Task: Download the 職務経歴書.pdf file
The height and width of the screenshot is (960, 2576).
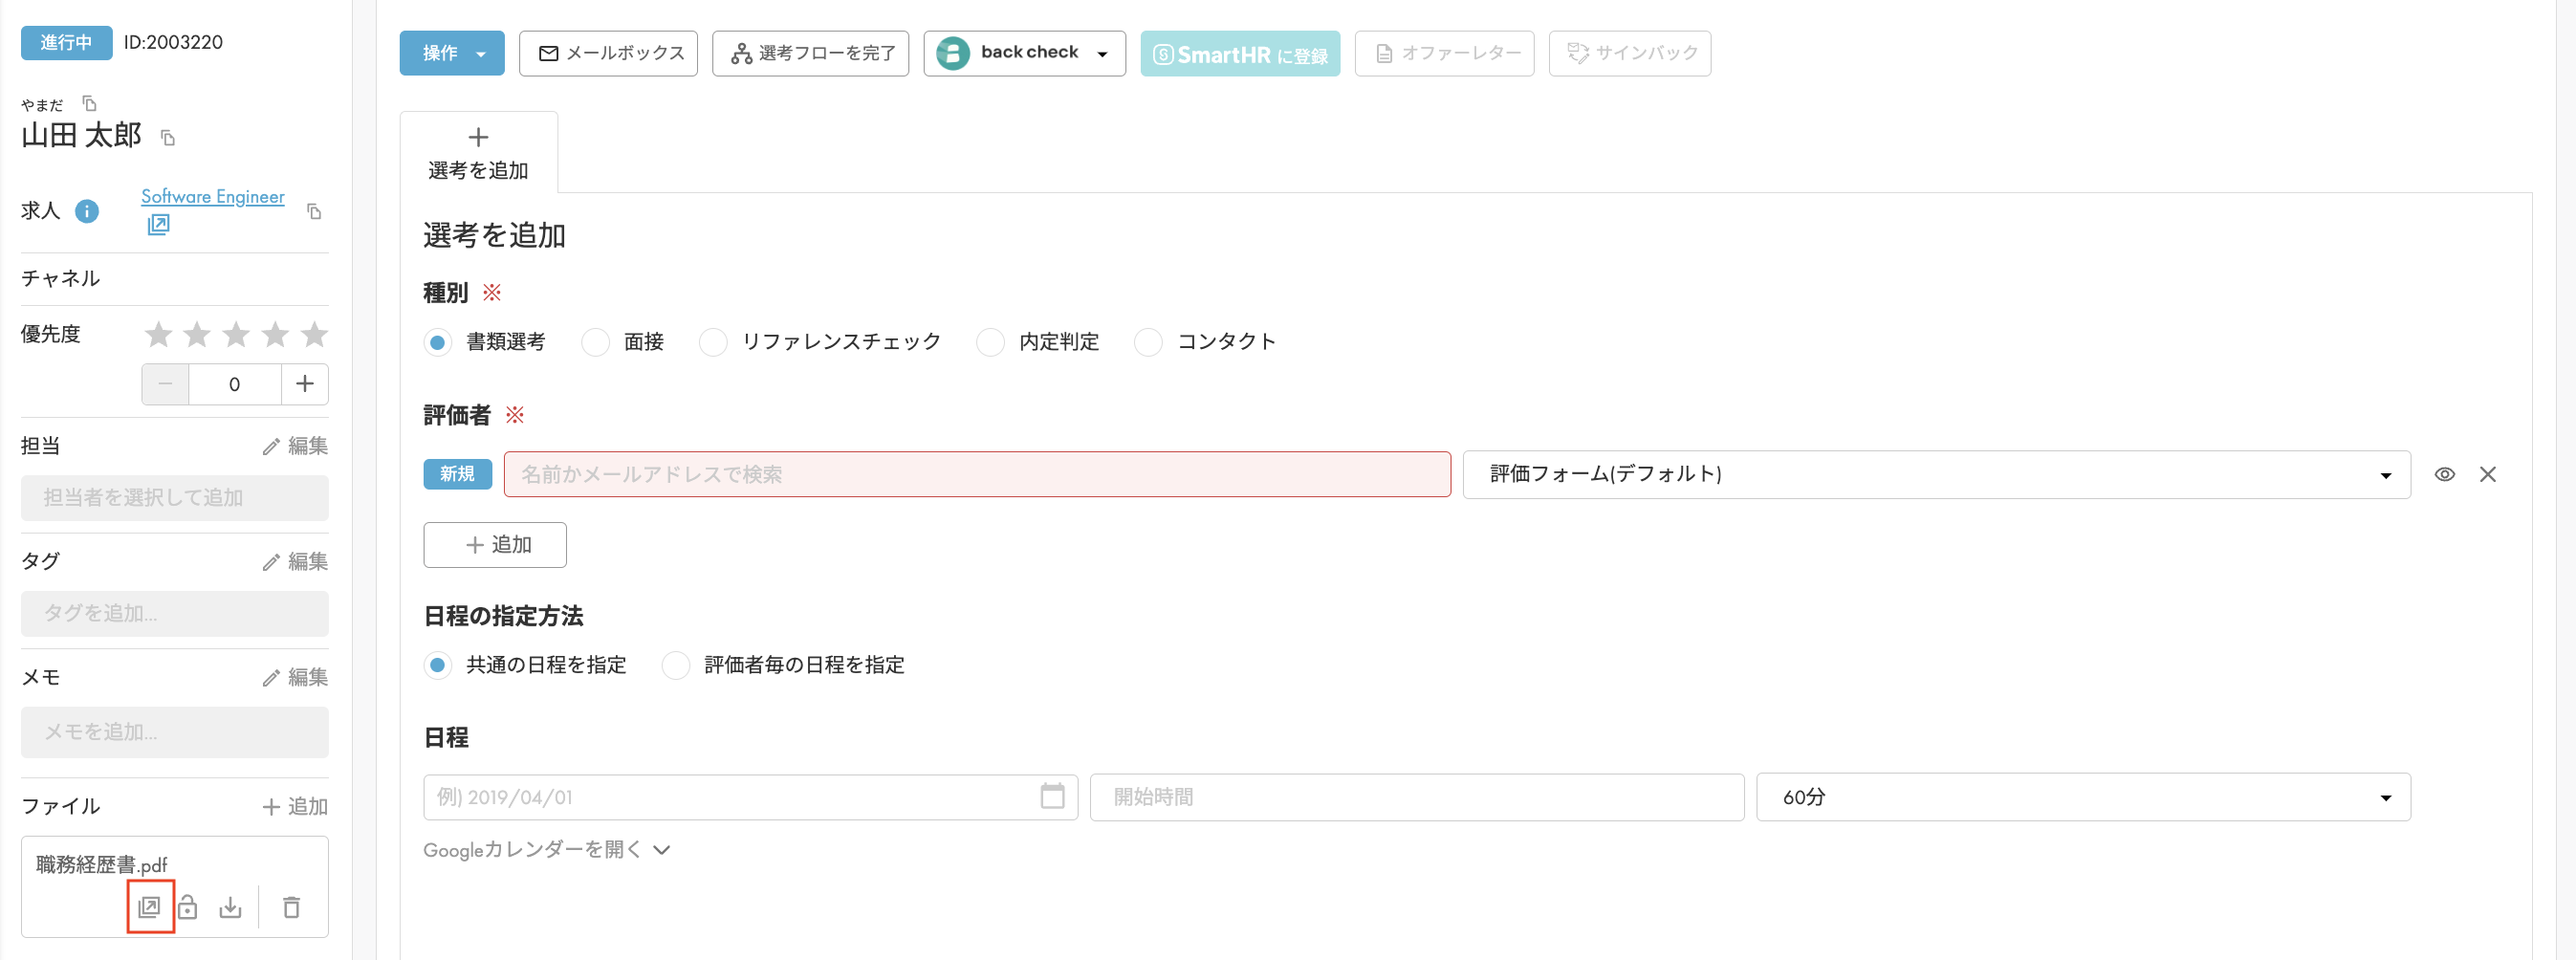Action: click(x=231, y=908)
